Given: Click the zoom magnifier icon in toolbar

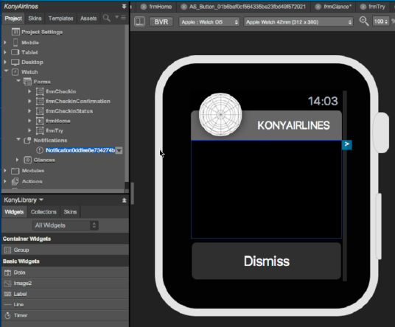Looking at the screenshot, I should pyautogui.click(x=364, y=21).
